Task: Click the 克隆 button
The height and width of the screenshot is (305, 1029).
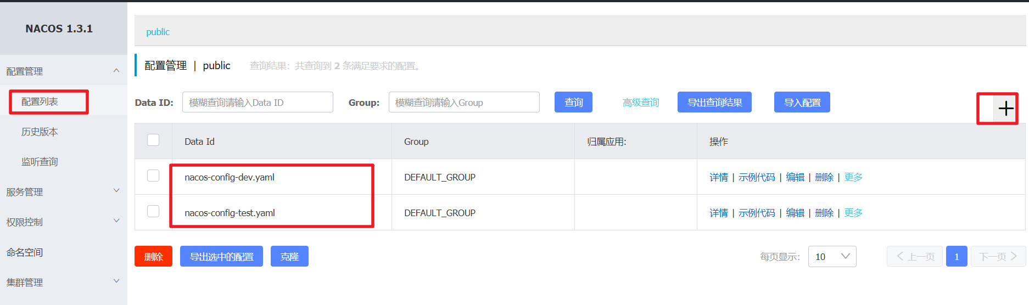Action: pos(289,256)
